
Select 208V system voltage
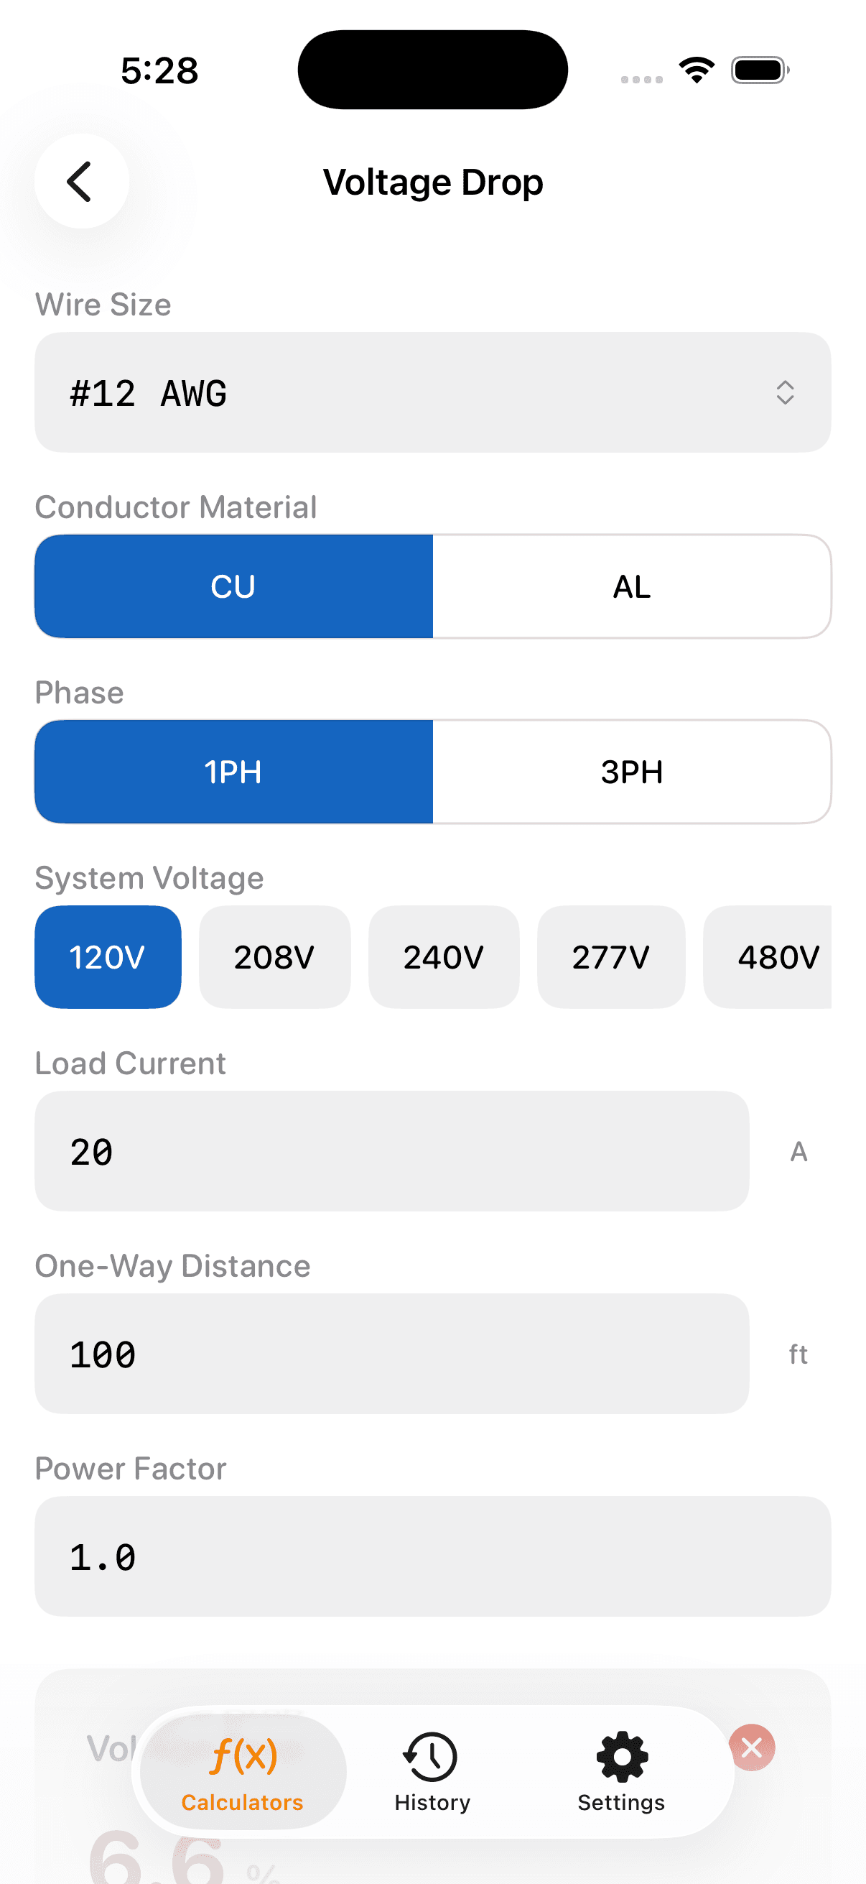pos(274,956)
